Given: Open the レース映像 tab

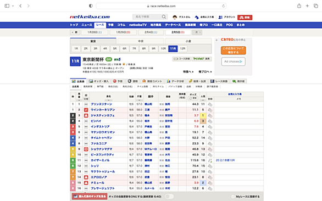Looking at the screenshot, I should coord(219,81).
